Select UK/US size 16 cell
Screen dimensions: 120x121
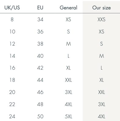pyautogui.click(x=12, y=68)
